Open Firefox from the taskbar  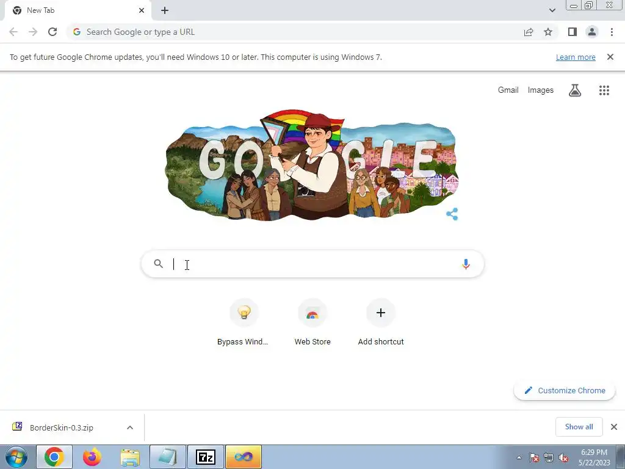[x=92, y=457]
